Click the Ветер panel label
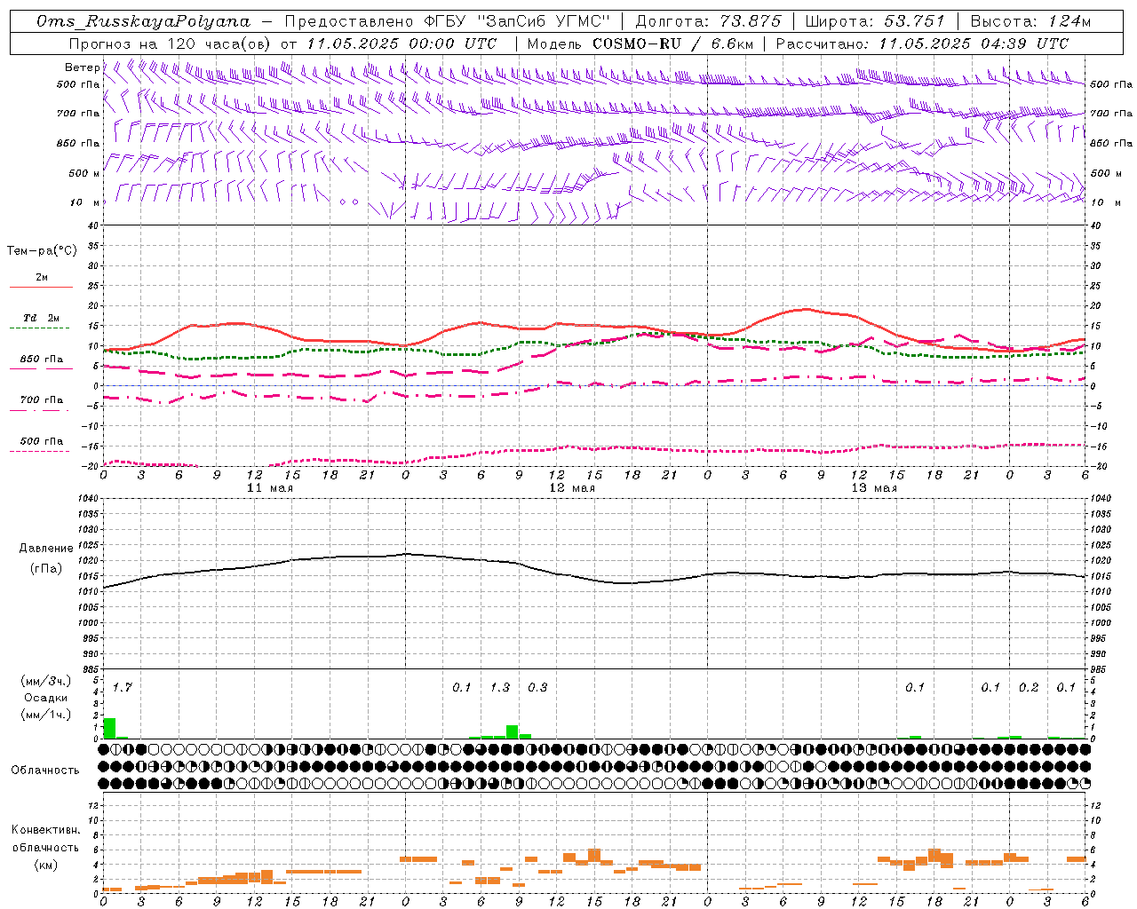Viewport: 1137px width, 909px height. [x=82, y=67]
